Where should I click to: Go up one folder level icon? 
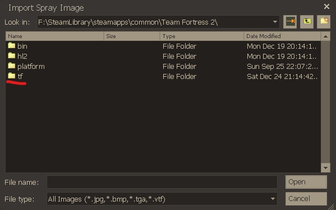[x=307, y=22]
